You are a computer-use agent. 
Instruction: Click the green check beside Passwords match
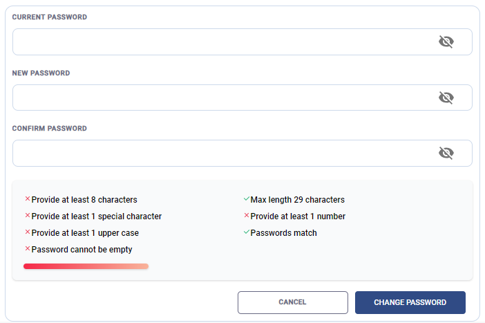pos(247,232)
